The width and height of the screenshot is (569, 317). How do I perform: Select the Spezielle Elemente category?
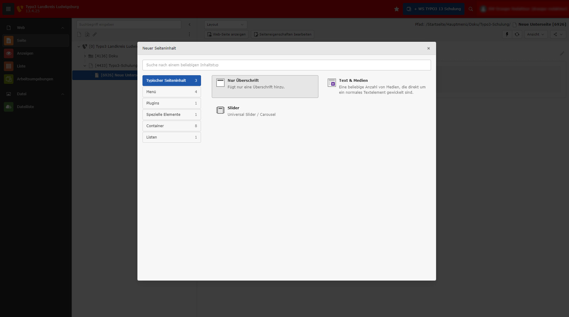(x=171, y=115)
